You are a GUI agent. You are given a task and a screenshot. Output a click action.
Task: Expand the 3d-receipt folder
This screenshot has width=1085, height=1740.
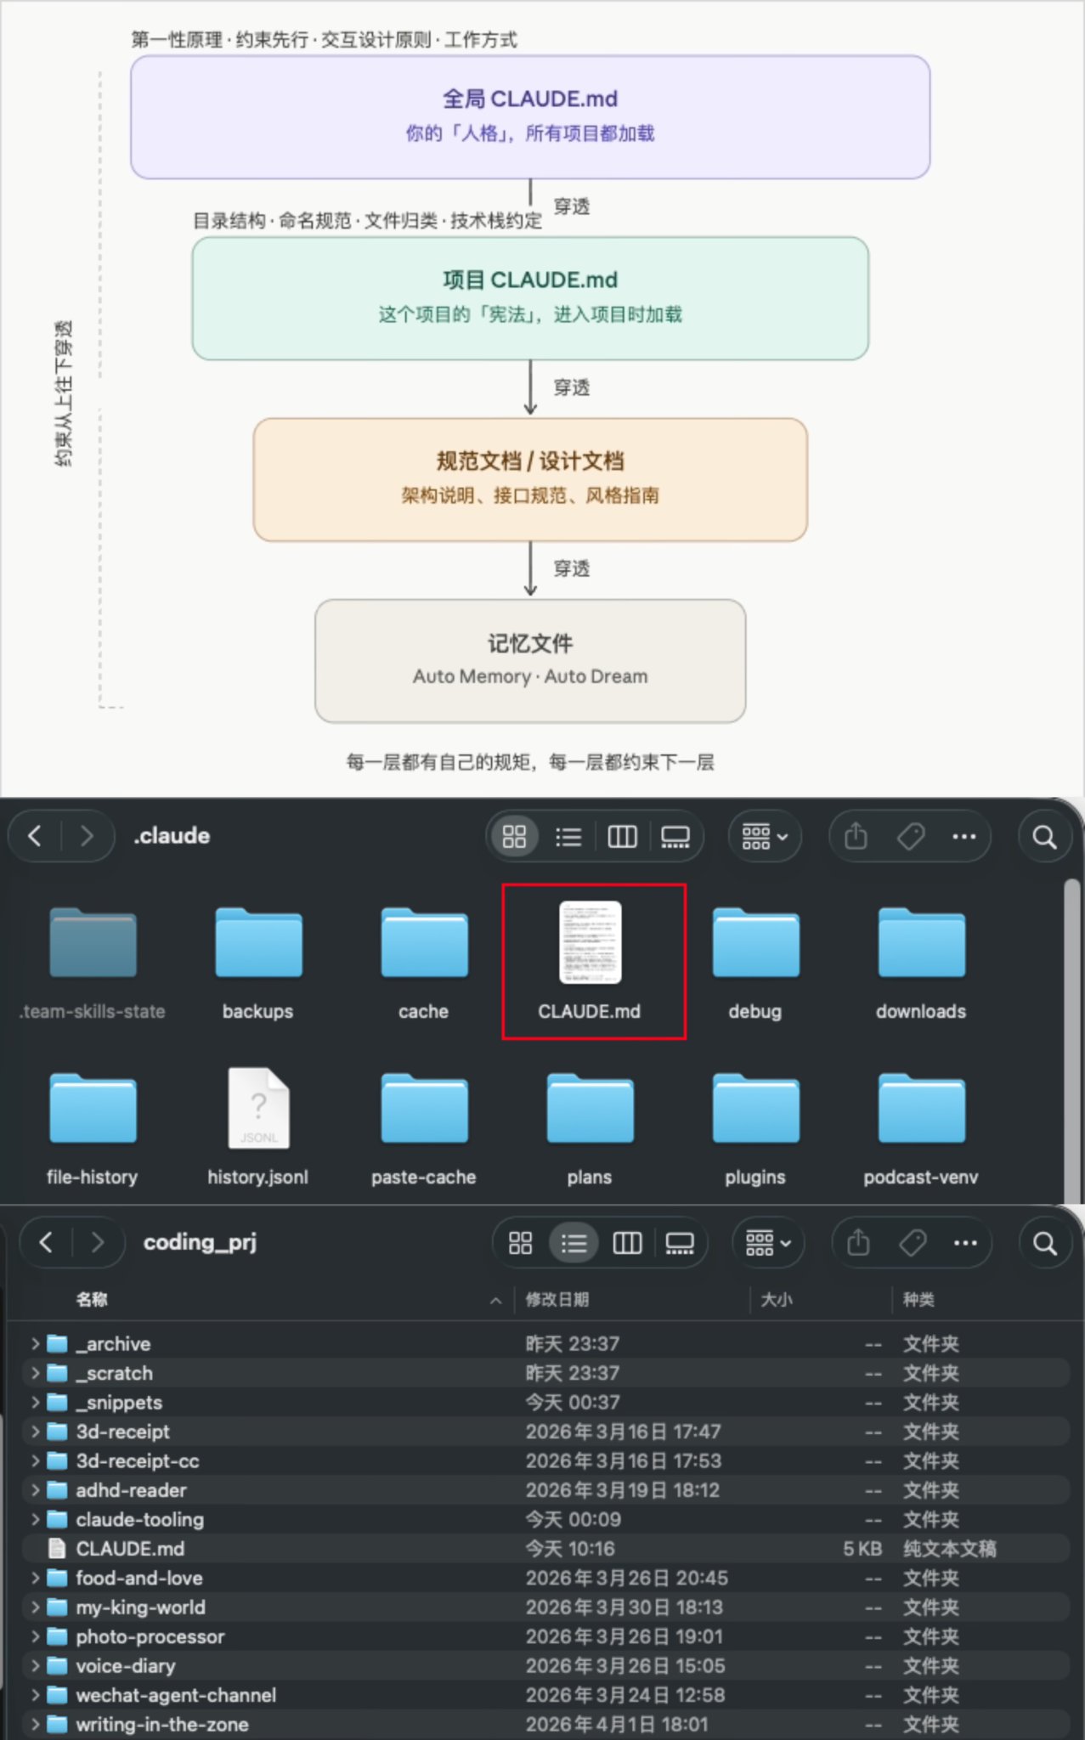(x=35, y=1432)
